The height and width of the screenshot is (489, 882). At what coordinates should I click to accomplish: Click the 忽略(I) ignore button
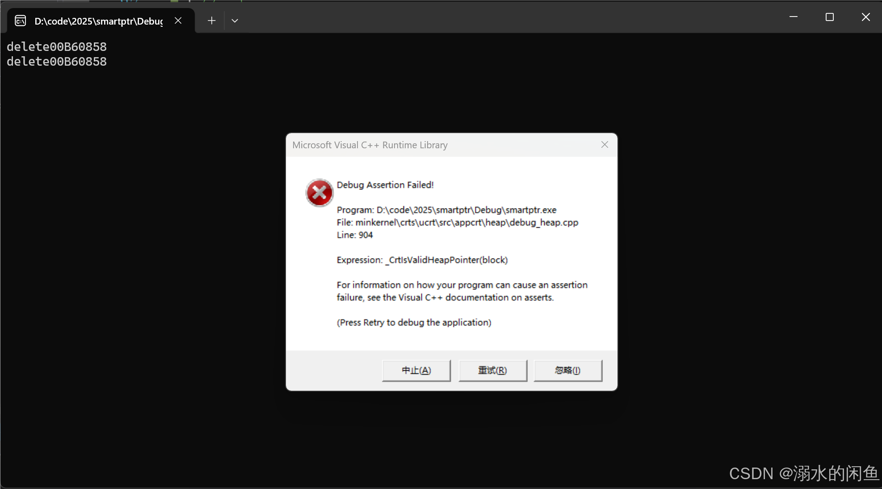[x=567, y=370]
